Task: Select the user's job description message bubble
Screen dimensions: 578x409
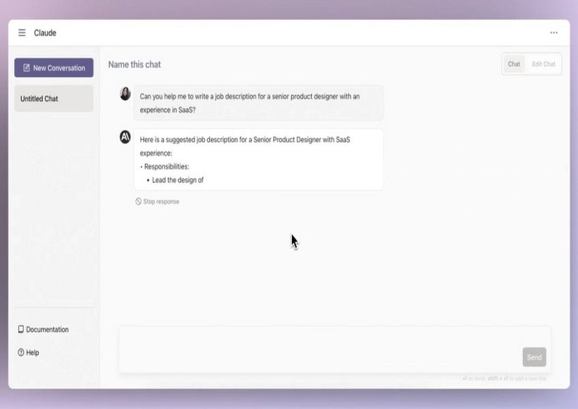Action: [259, 103]
